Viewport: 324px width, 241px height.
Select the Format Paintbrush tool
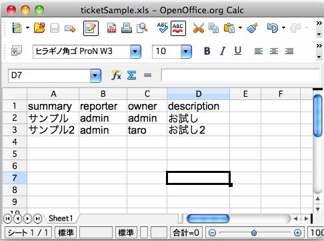[x=252, y=28]
